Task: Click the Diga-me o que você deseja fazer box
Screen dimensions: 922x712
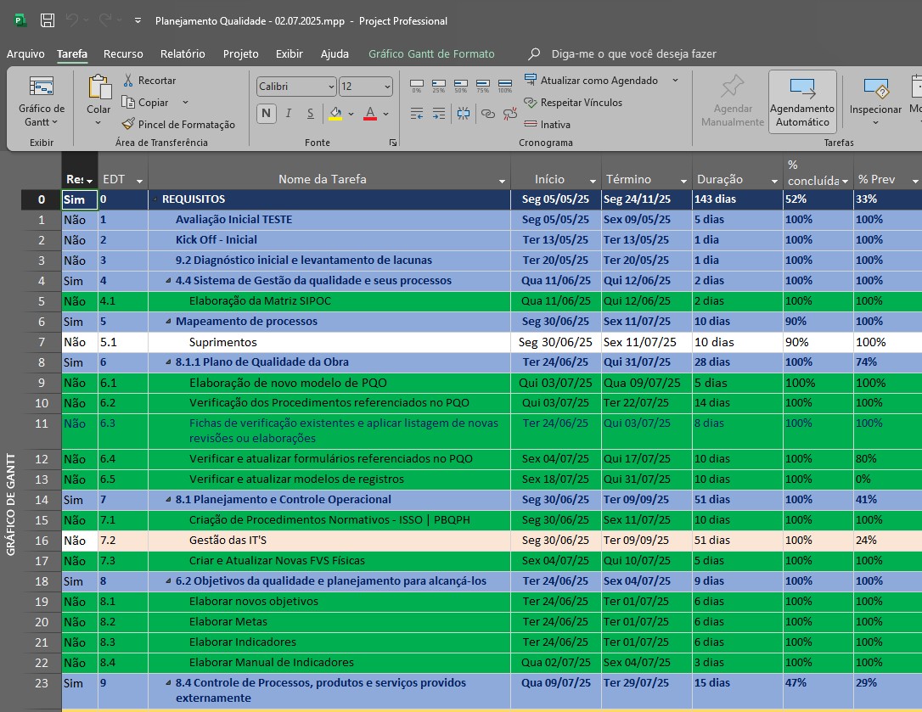Action: click(x=633, y=53)
